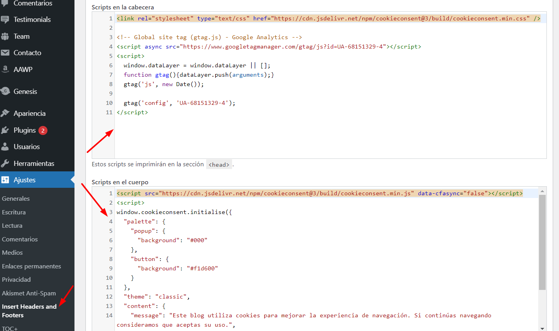Screen dimensions: 559x331
Task: Click the "function gtag()" code line
Action: [x=199, y=75]
